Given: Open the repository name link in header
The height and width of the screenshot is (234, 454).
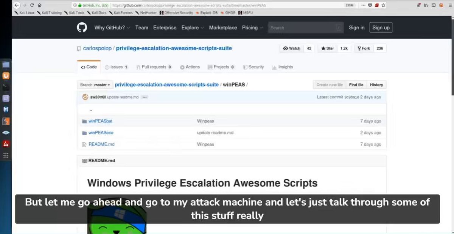Looking at the screenshot, I should (x=174, y=48).
